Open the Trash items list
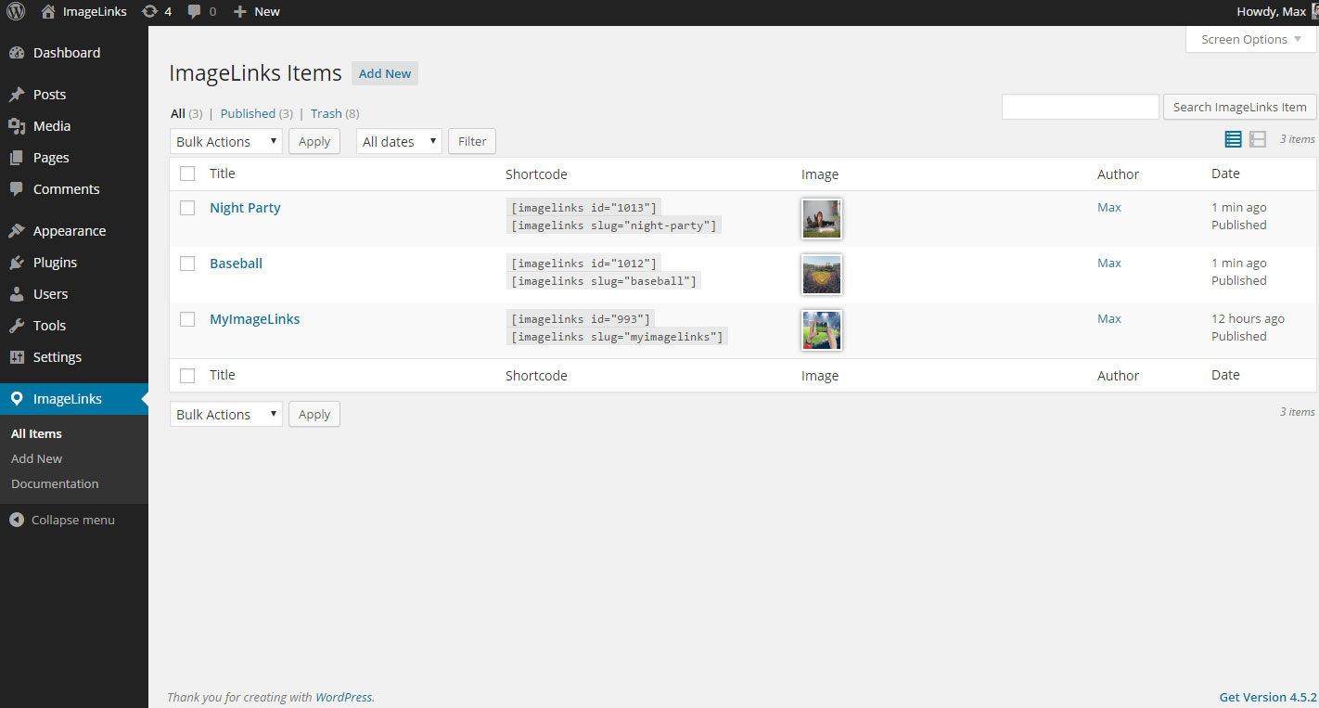The image size is (1319, 708). coord(326,112)
